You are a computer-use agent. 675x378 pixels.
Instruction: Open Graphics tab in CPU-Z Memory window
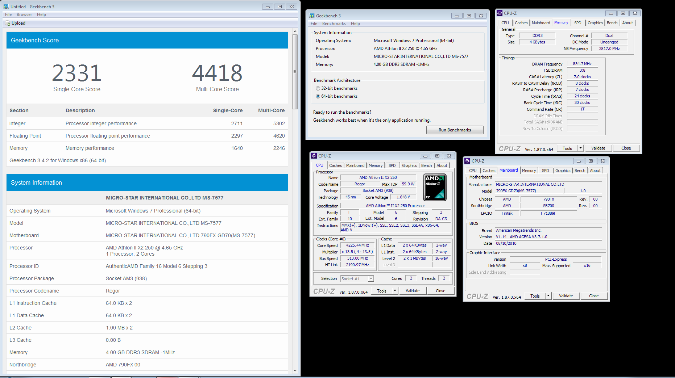pyautogui.click(x=595, y=23)
